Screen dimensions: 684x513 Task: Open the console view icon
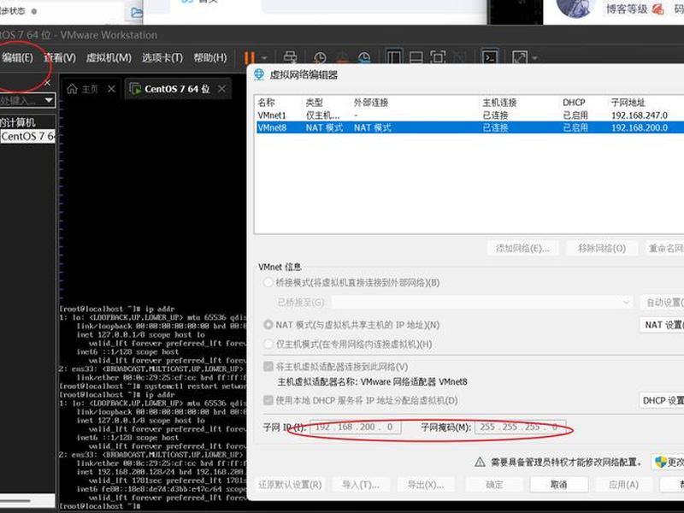click(x=490, y=58)
